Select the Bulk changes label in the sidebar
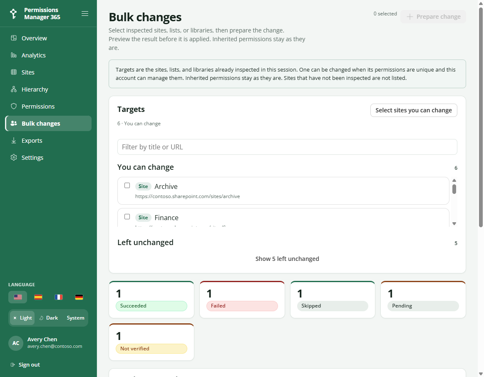Viewport: 484px width, 377px height. [41, 124]
